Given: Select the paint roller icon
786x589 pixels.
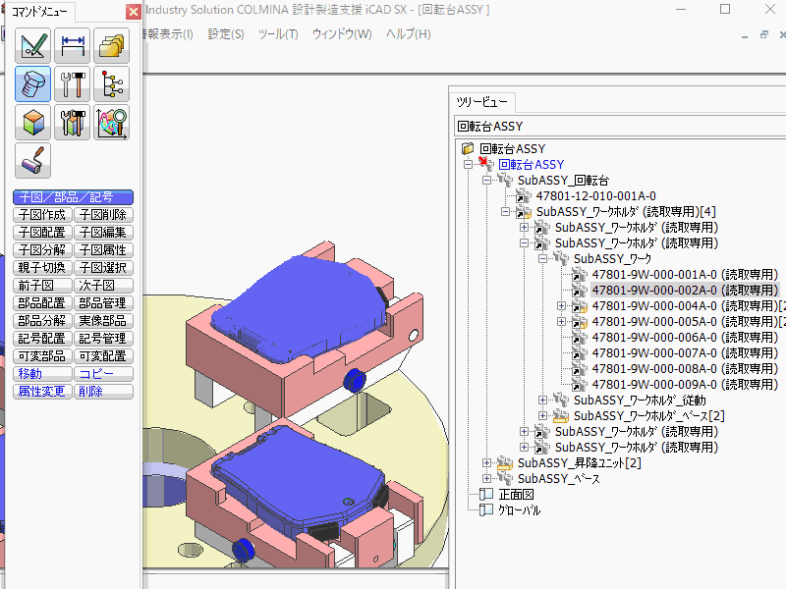Looking at the screenshot, I should tap(33, 161).
